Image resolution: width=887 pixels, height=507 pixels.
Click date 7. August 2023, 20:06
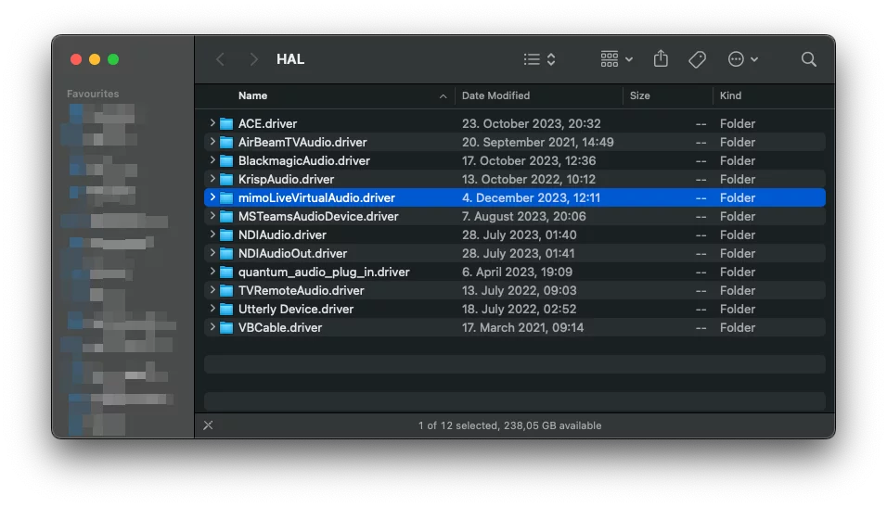pos(524,217)
